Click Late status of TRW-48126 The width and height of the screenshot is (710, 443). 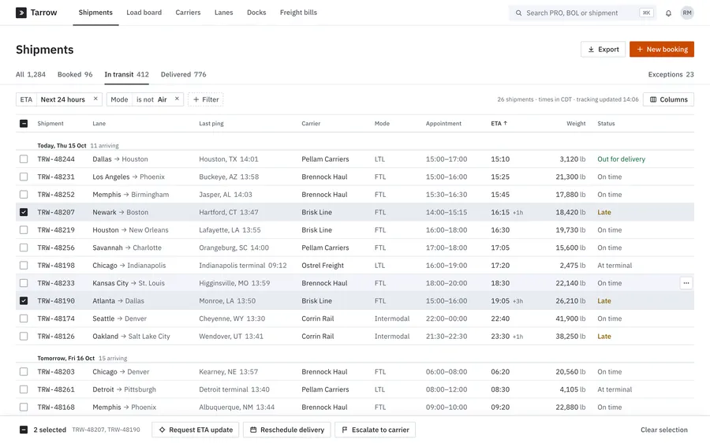604,337
